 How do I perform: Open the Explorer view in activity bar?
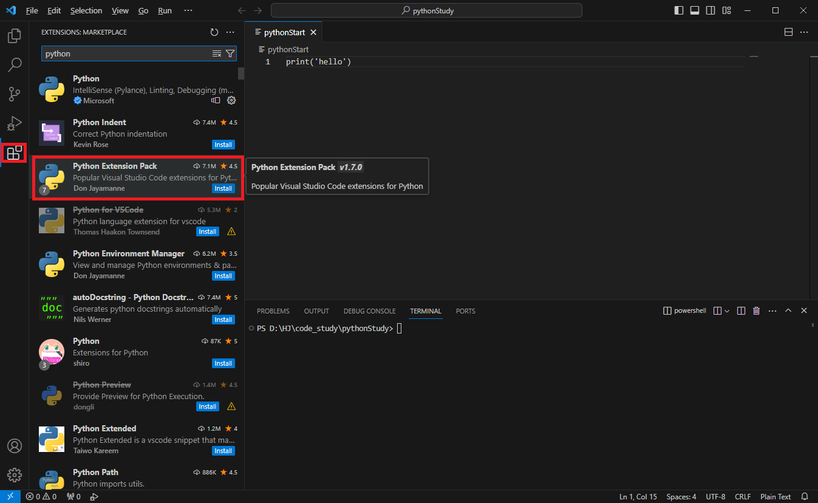(14, 36)
